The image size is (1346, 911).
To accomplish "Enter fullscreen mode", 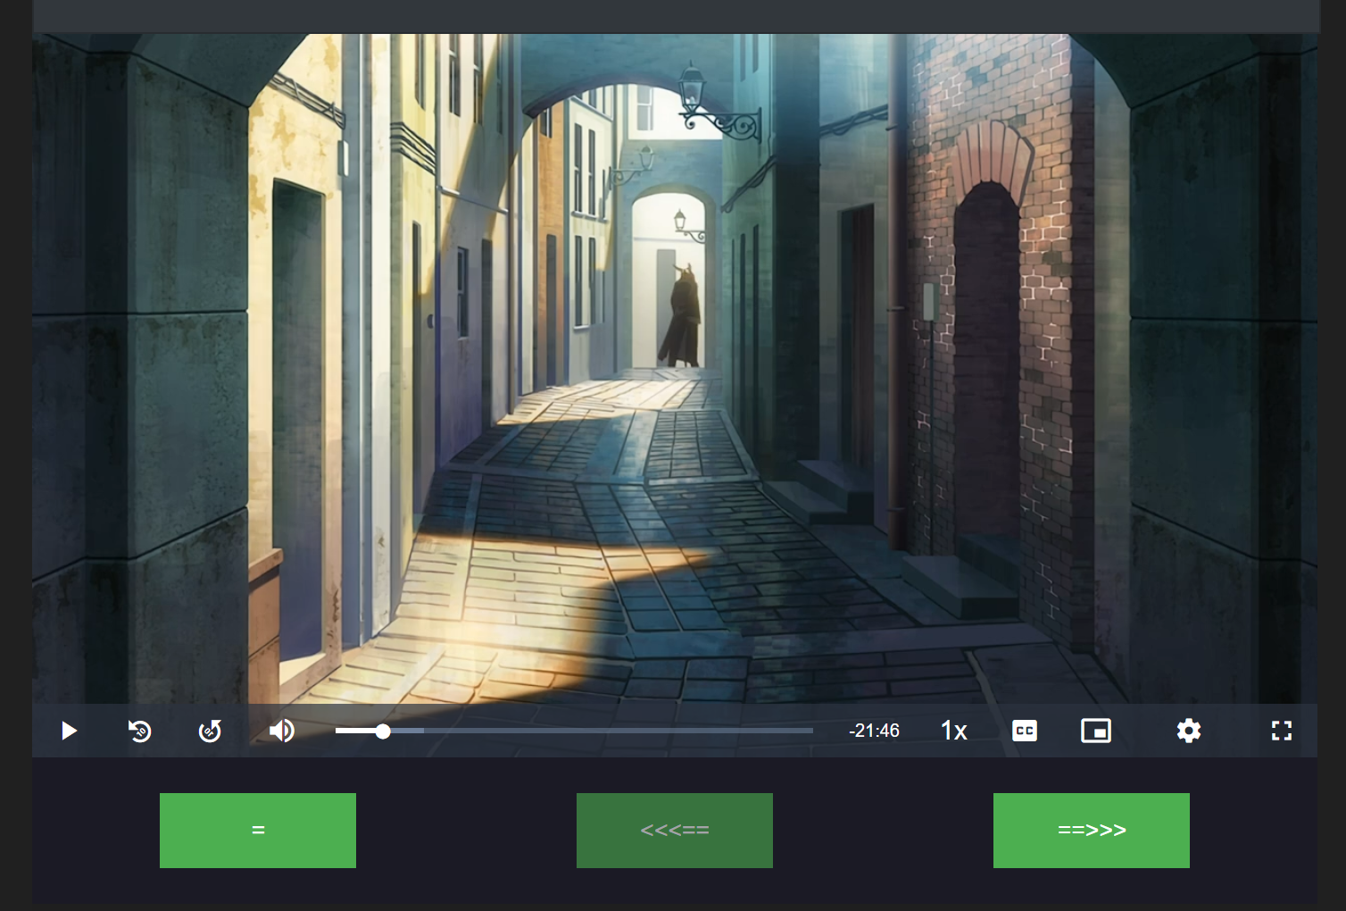I will 1282,731.
